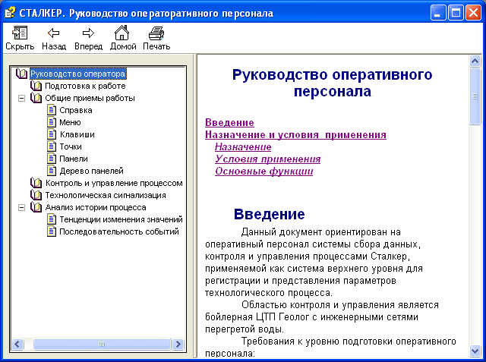
Task: Follow the Условия применения link
Action: click(268, 159)
